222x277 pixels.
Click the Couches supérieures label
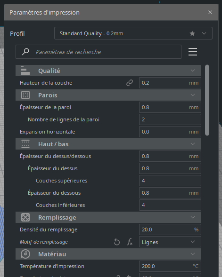pyautogui.click(x=62, y=181)
